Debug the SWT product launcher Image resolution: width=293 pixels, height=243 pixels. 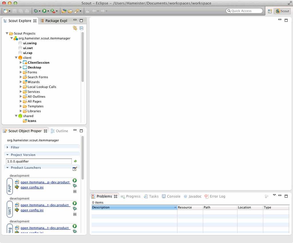pos(75,209)
